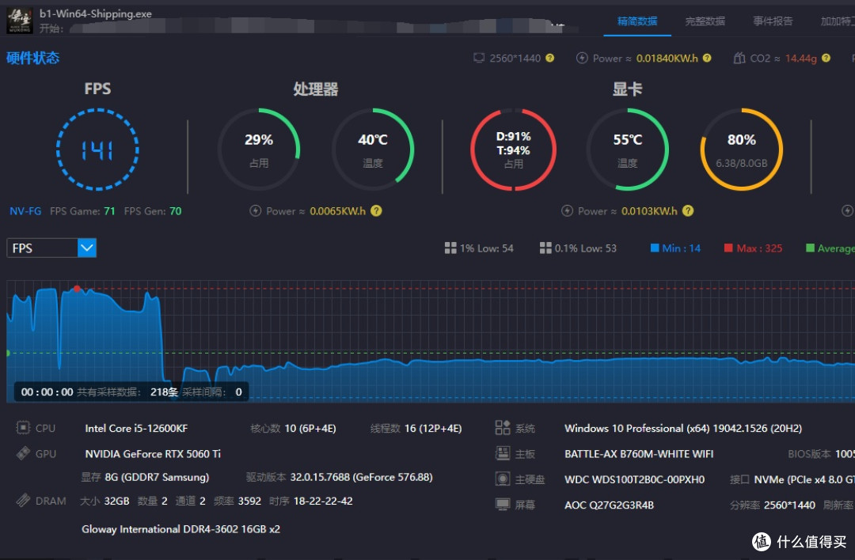
Task: Click the power bolt icon under 显卡
Action: click(x=567, y=211)
